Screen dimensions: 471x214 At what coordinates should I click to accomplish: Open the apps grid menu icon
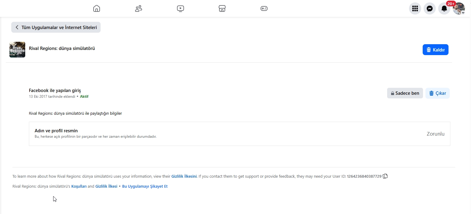[x=415, y=8]
